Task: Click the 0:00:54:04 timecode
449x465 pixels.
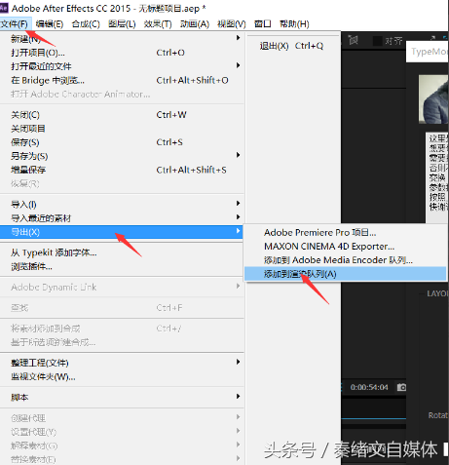Action: pos(369,387)
